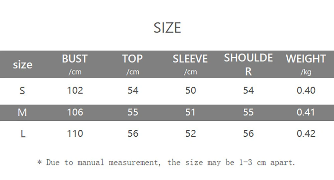Select the M size row label
This screenshot has width=334, height=180.
coord(22,112)
